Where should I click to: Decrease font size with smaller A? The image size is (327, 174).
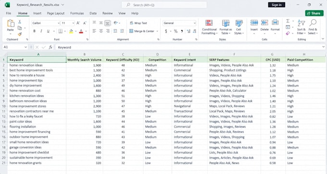pyautogui.click(x=85, y=23)
